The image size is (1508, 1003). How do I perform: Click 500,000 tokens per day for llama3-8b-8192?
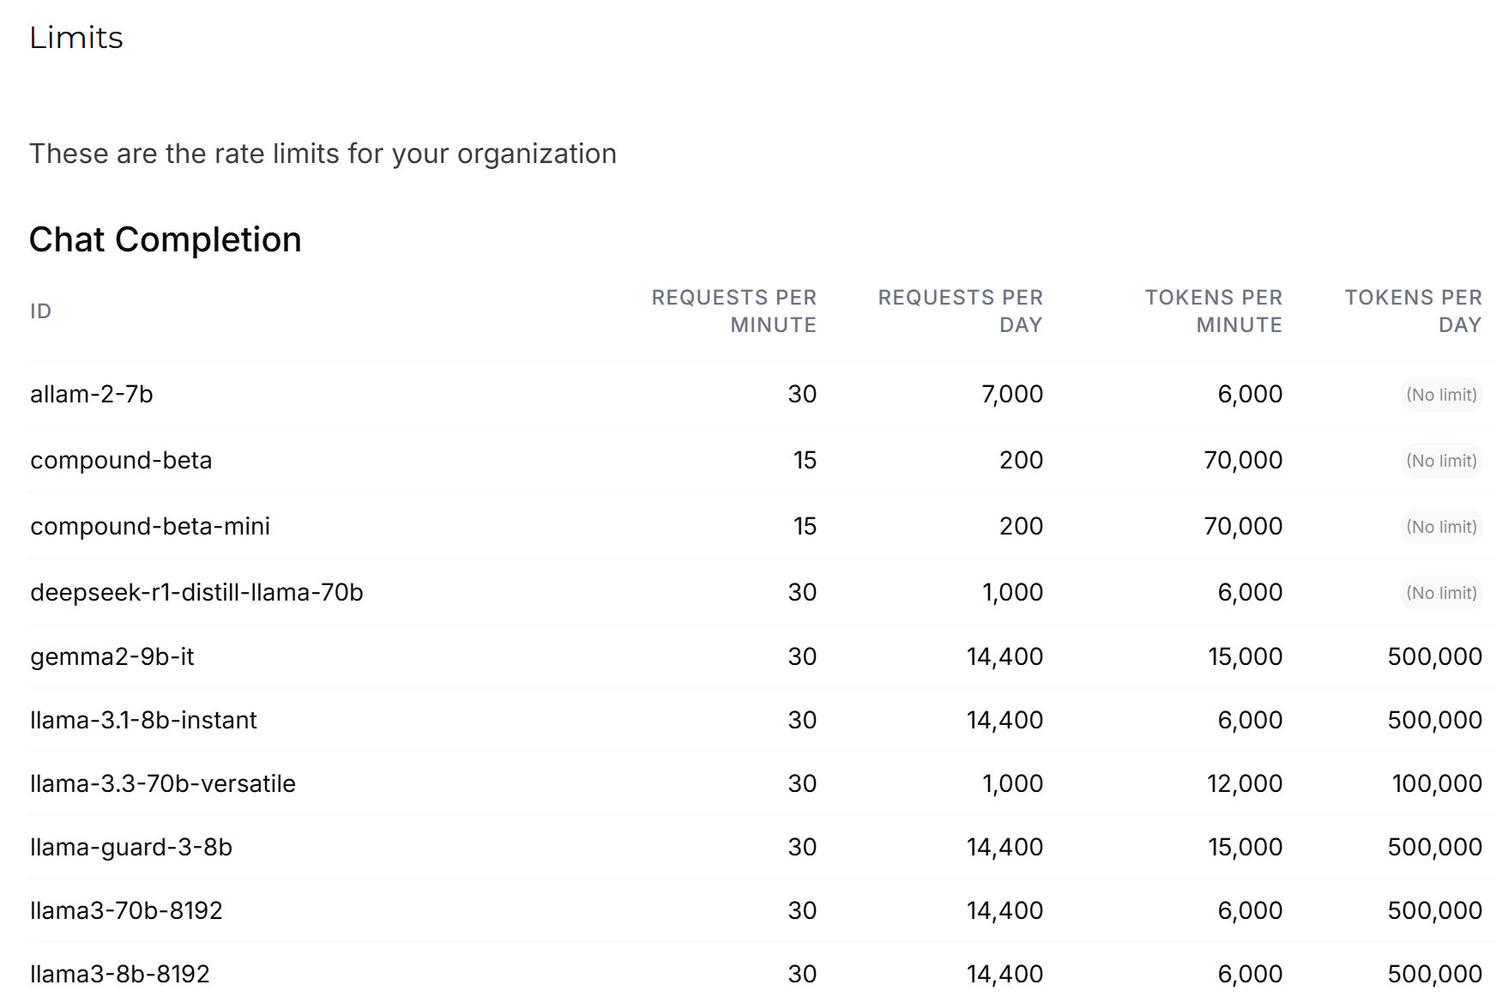click(x=1435, y=974)
